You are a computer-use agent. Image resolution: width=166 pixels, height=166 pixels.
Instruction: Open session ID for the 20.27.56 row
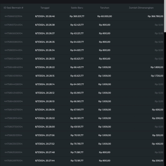[x=13, y=135]
